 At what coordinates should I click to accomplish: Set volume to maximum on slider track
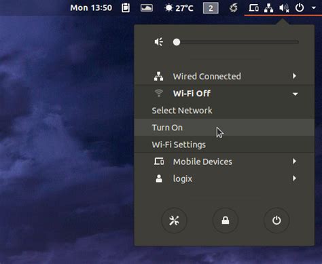298,42
